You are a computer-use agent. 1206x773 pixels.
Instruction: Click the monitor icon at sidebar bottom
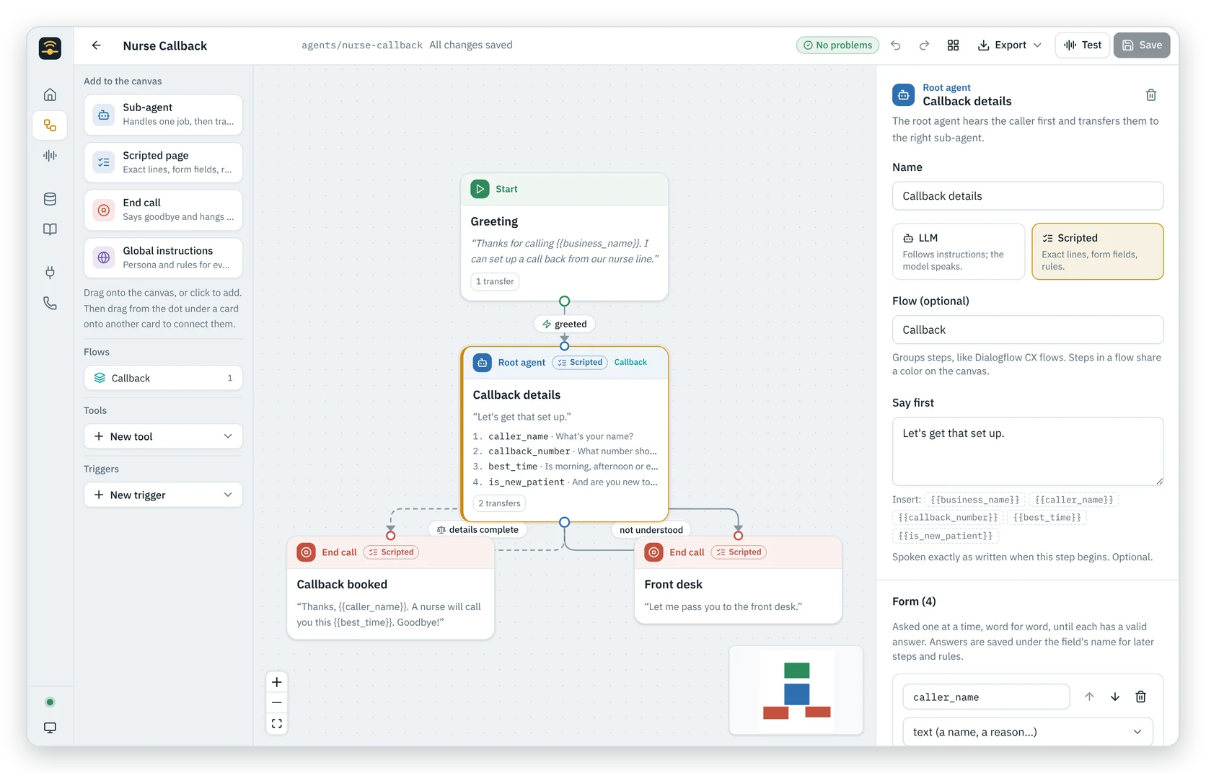click(x=50, y=728)
